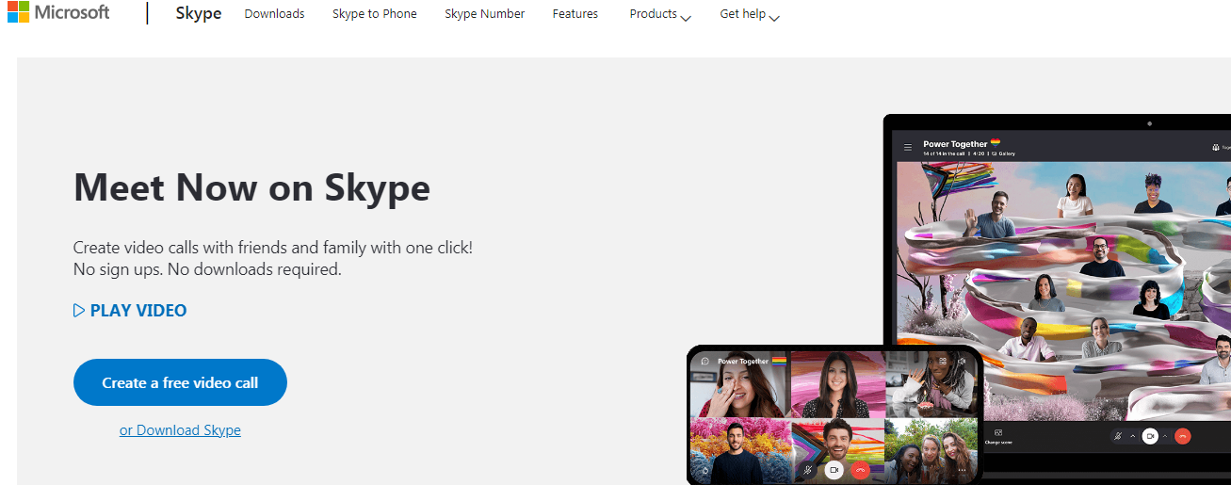Screen dimensions: 1231x485
Task: Open the Skype to Phone page
Action: (374, 14)
